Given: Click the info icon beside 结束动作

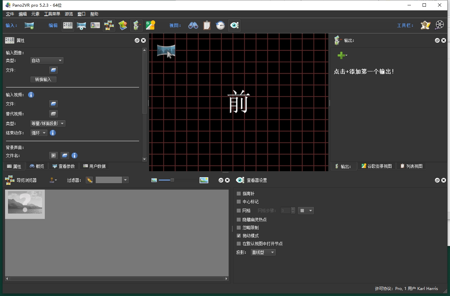Looking at the screenshot, I should pyautogui.click(x=53, y=133).
